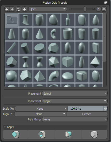This screenshot has height=142, width=111.
Task: Open the Poly Mirror None dropdown
Action: [75, 119]
